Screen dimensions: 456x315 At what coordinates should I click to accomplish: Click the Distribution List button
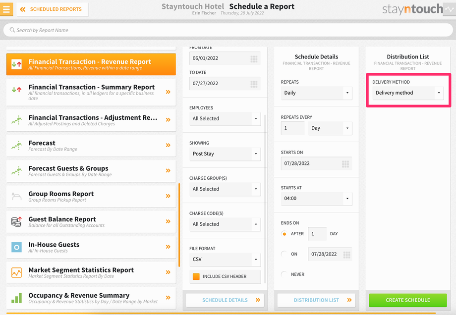coord(316,300)
